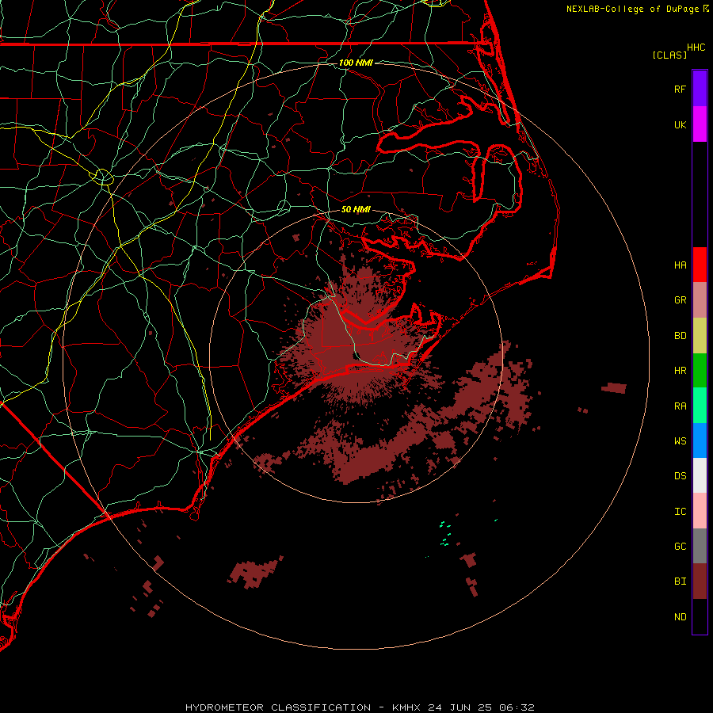
Task: Click the BI legend label
Action: pos(680,581)
